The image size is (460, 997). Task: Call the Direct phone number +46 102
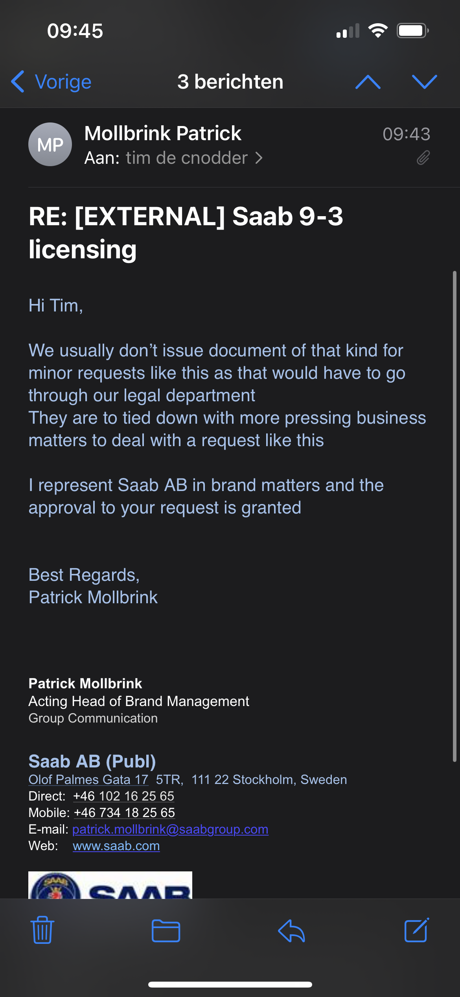point(123,796)
